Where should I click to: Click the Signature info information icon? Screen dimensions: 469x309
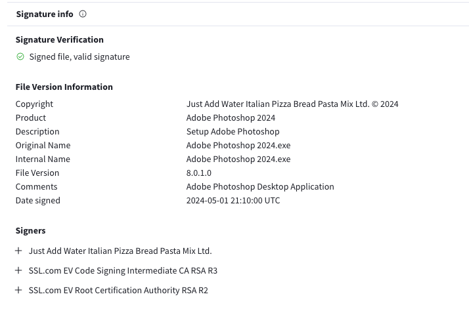click(83, 14)
